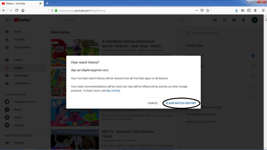Open YouTube messages icon
267x150 pixels.
[x=234, y=20]
